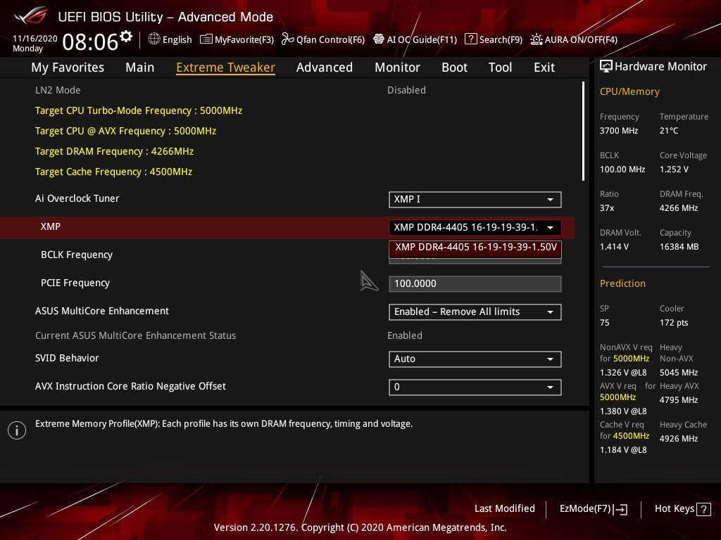Click the Hot Keys question mark icon
Viewport: 721px width, 540px height.
(x=703, y=509)
